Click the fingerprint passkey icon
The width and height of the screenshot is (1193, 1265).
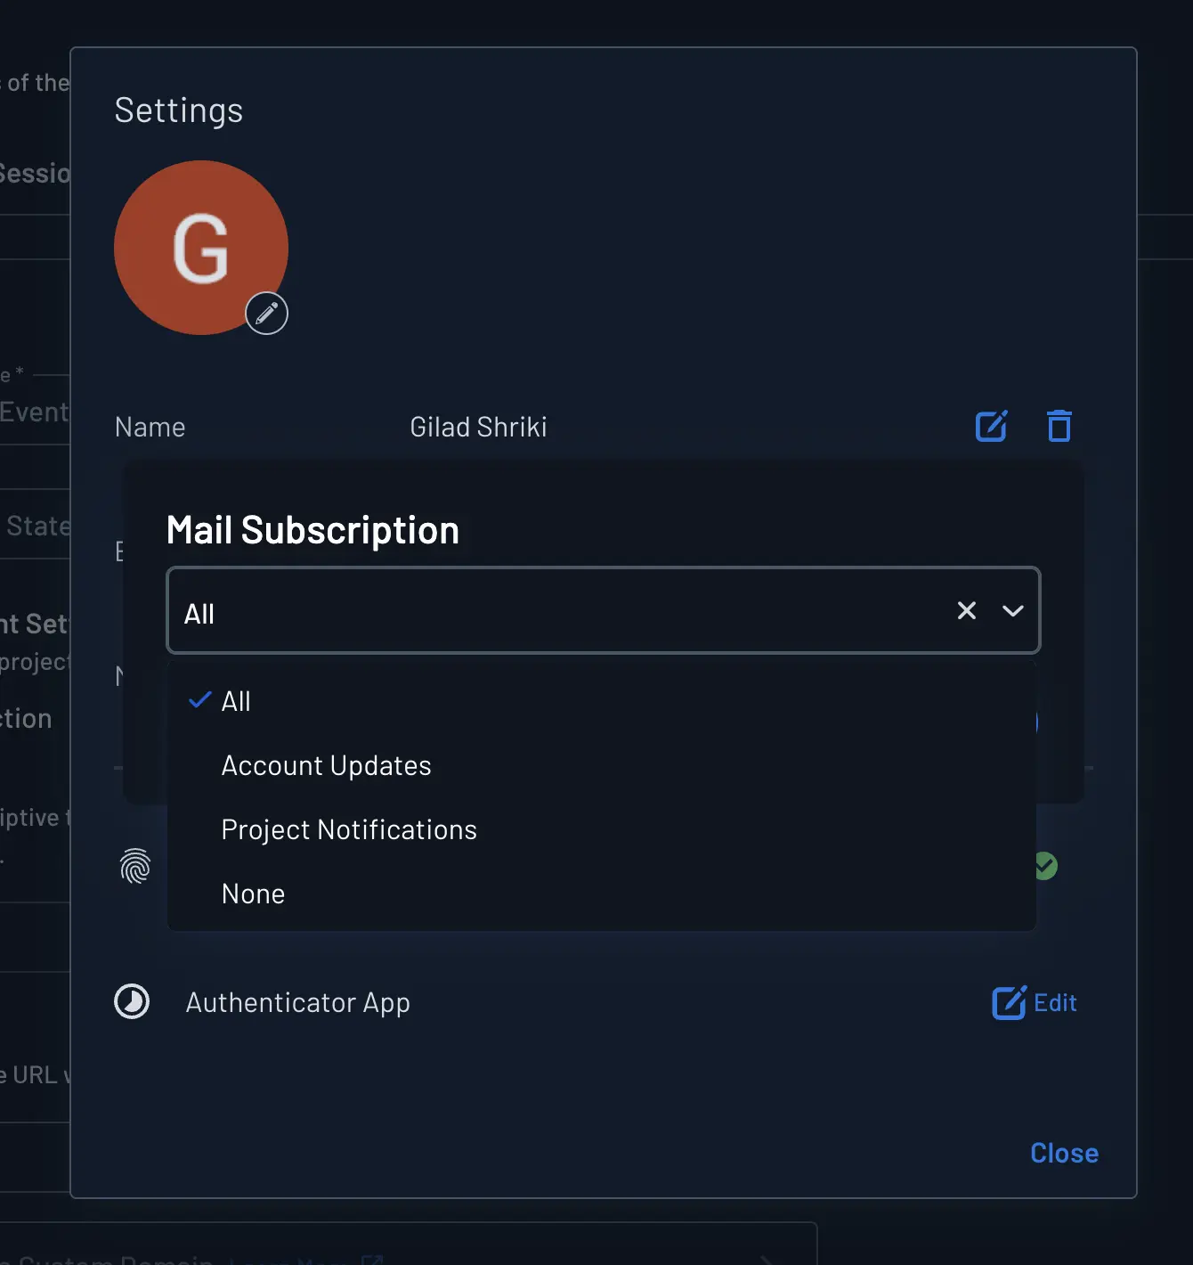[x=135, y=865]
